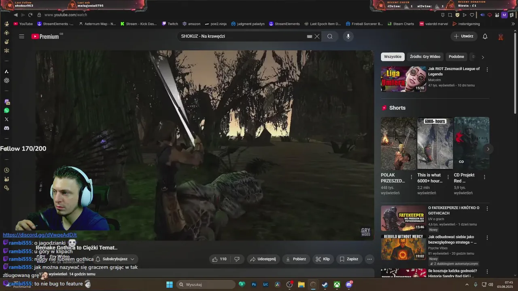Go back in browser history
518x291 pixels.
click(16, 15)
